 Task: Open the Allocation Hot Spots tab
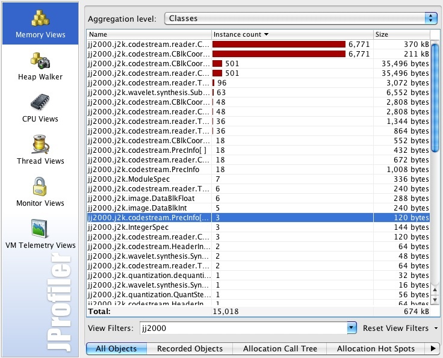tap(376, 348)
